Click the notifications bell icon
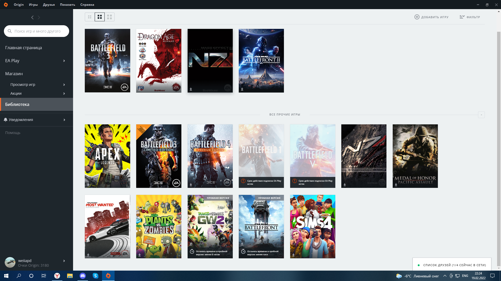501x281 pixels. coord(6,119)
